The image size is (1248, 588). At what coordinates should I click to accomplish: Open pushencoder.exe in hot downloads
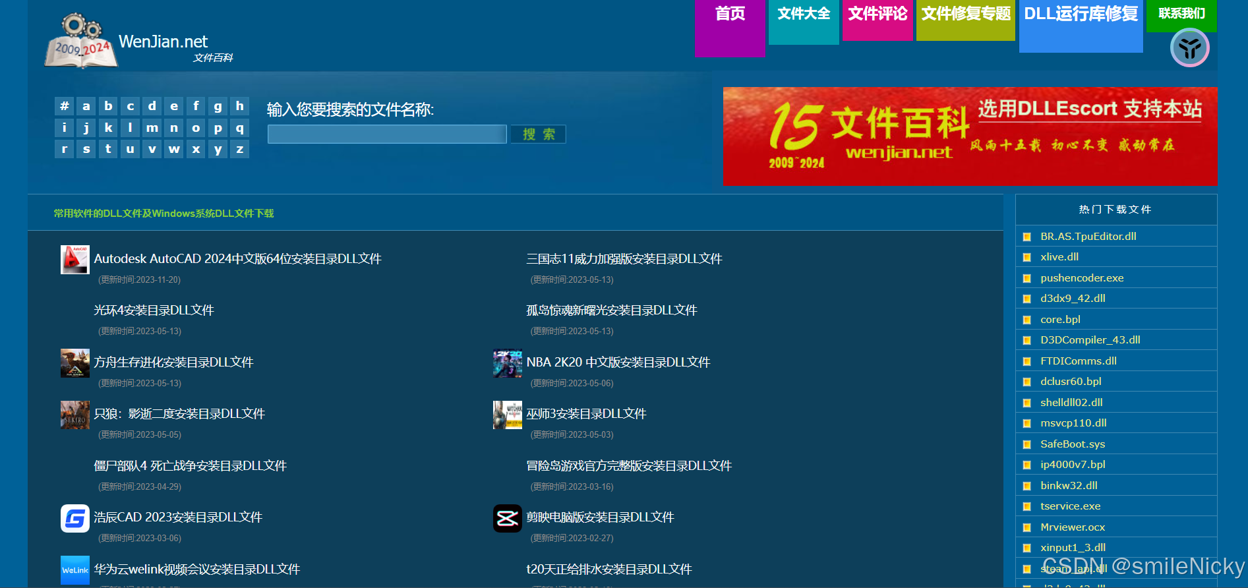(x=1082, y=278)
